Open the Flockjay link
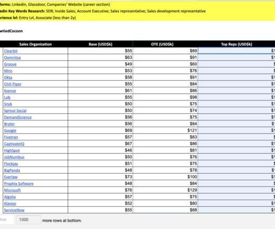275x229 pixels. [11, 164]
